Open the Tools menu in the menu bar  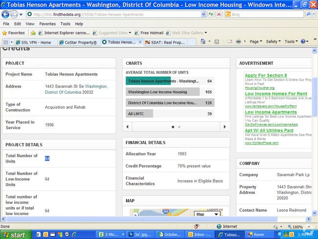[65, 24]
